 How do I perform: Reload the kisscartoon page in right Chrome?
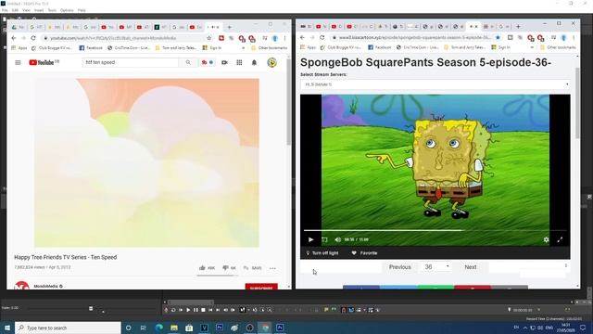tap(322, 37)
